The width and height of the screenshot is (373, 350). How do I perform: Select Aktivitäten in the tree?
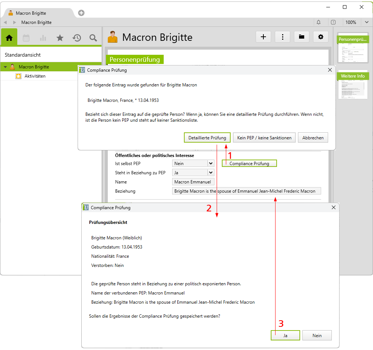point(35,76)
